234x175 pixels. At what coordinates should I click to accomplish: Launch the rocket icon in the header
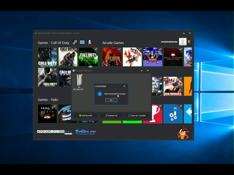[x=90, y=42]
